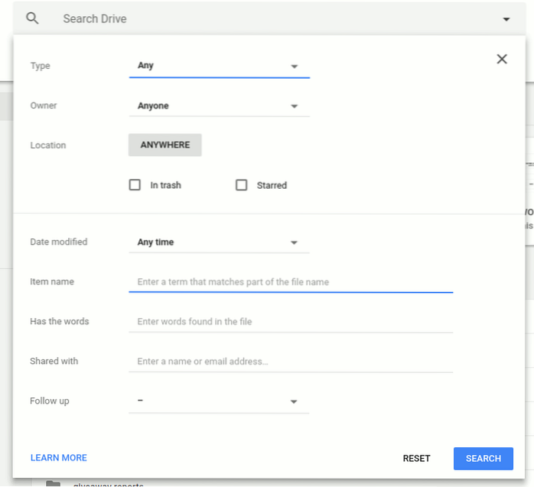Image resolution: width=534 pixels, height=487 pixels.
Task: Open the Date modified dropdown
Action: 219,242
